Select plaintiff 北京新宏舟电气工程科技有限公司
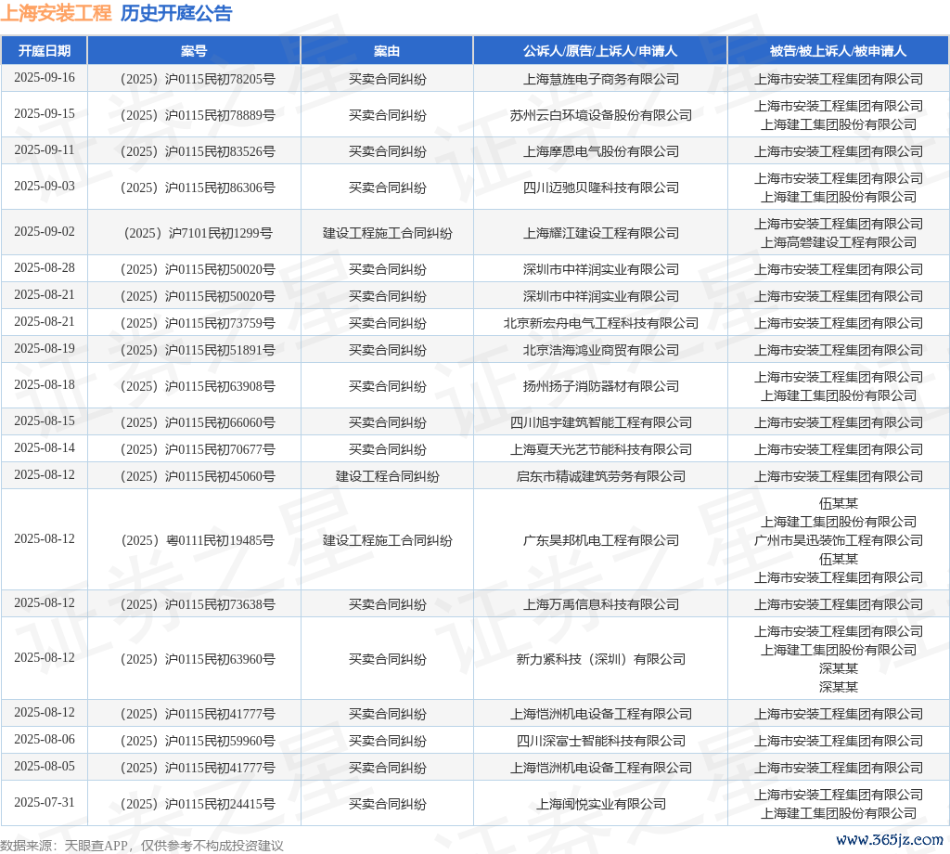This screenshot has height=854, width=950. click(x=600, y=323)
